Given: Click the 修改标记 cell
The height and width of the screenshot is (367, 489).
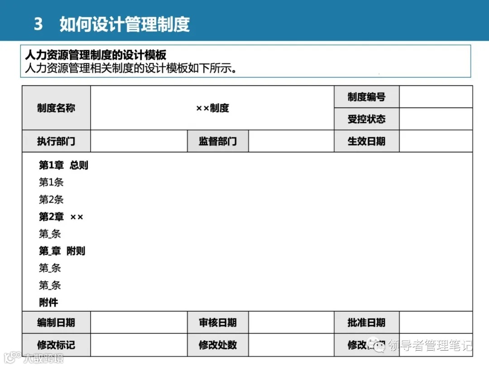Looking at the screenshot, I should 56,345.
